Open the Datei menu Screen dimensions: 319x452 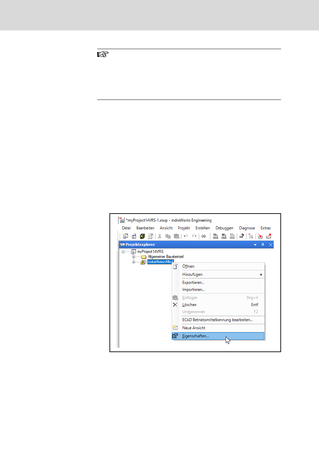pyautogui.click(x=126, y=228)
